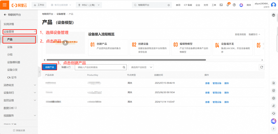Open the 请选择产品标签 dropdown
This screenshot has height=134, width=278.
(x=141, y=67)
